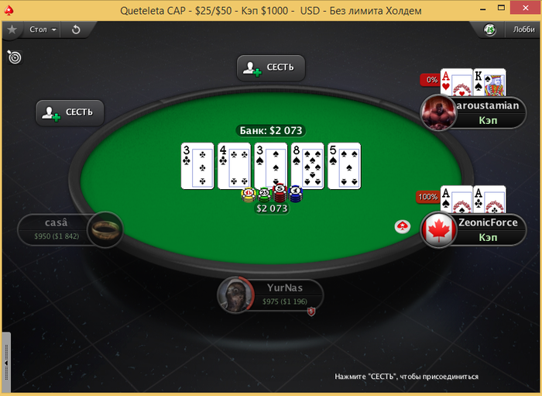Click YurNas's player avatar
Screen dimensions: 542x396
tap(235, 295)
